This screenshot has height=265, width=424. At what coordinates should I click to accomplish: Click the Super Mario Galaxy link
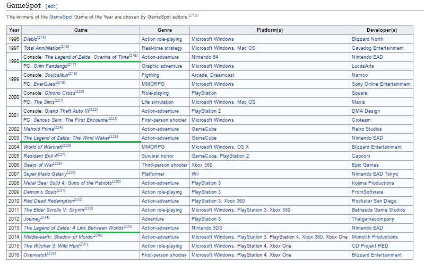point(45,174)
